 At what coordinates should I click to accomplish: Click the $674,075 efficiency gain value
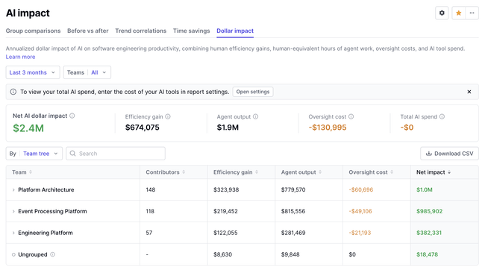tap(143, 128)
